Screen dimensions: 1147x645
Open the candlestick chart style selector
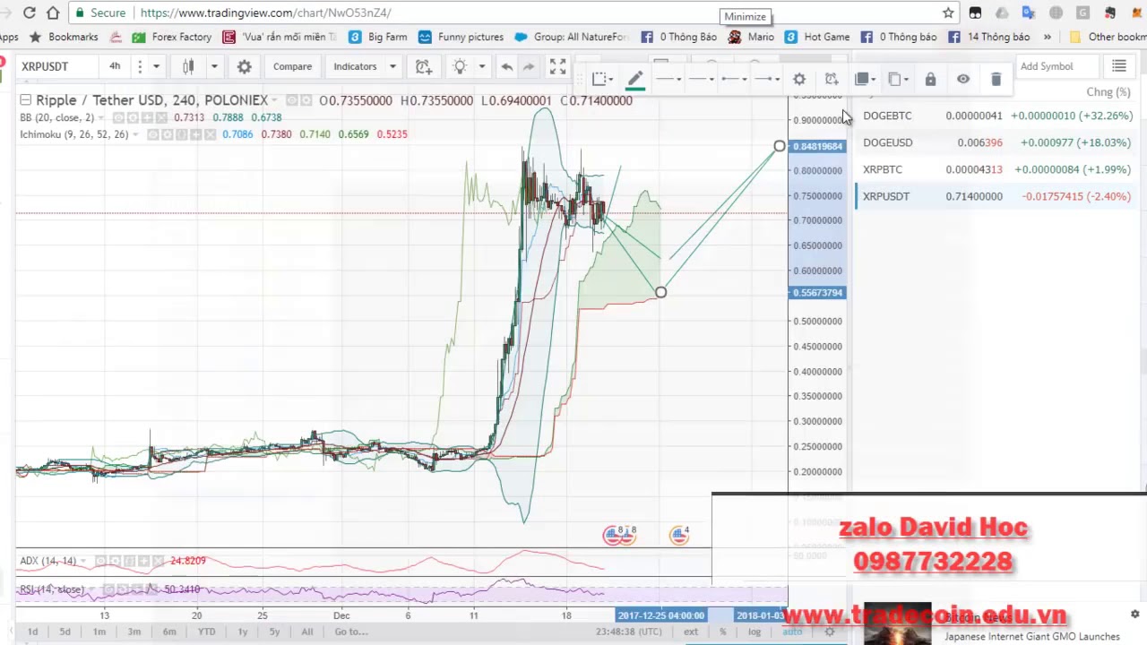pos(188,66)
